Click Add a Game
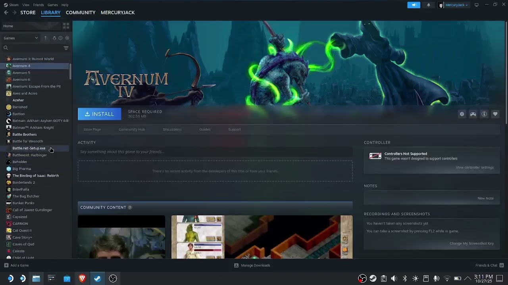Image resolution: width=508 pixels, height=285 pixels. 16,265
